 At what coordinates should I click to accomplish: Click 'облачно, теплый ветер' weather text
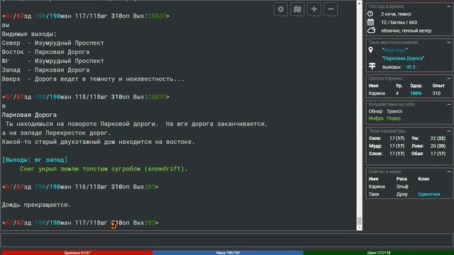click(x=406, y=30)
